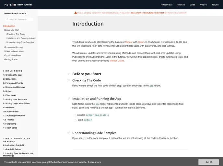Open Forums in top navigation
The height and width of the screenshot is (166, 223).
215,5
